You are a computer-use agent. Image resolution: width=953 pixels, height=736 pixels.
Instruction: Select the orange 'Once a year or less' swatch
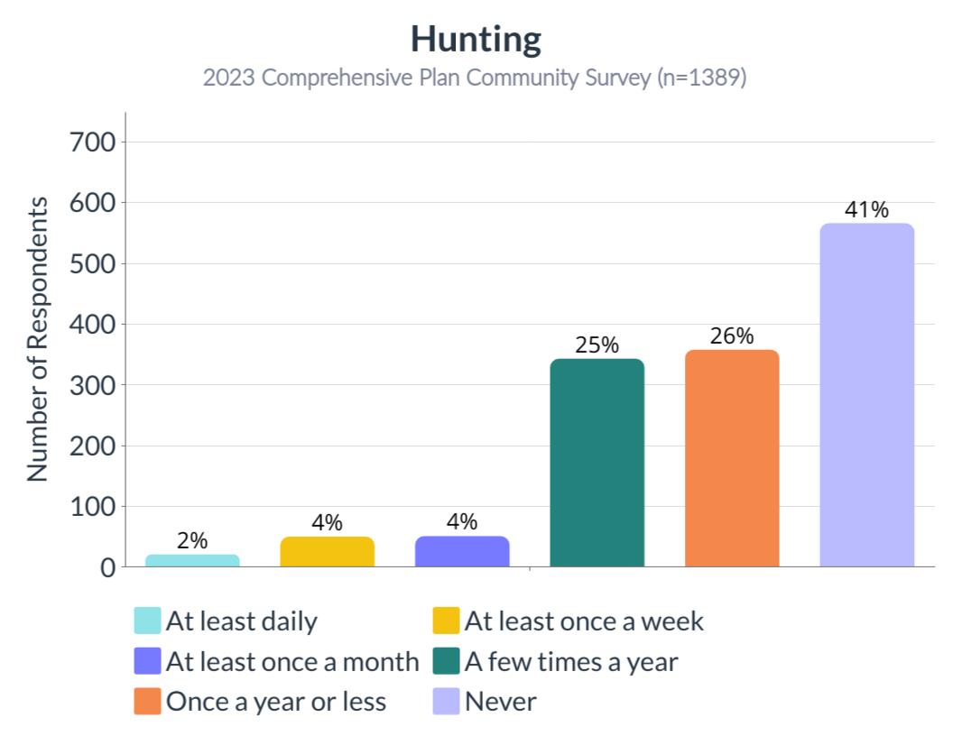click(x=147, y=701)
